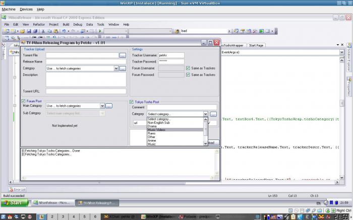
Task: Click the Cut scissors icon
Action: (x=43, y=31)
